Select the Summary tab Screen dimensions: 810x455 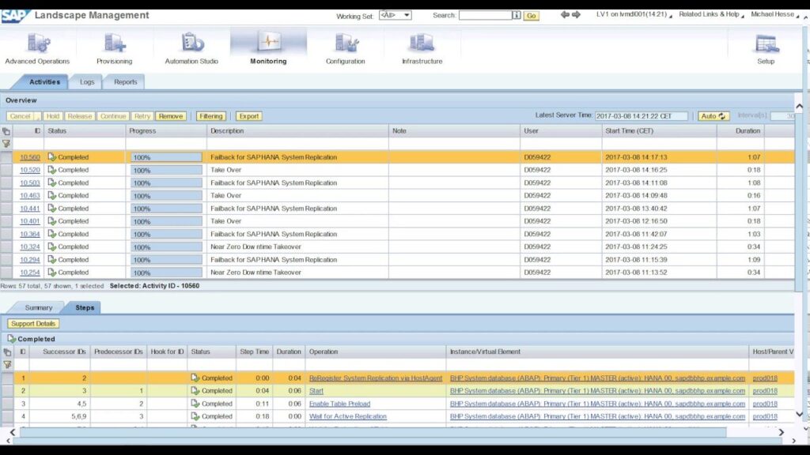click(39, 307)
